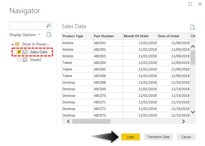Click the ABC006 cell
The width and height of the screenshot is (205, 146).
108,76
